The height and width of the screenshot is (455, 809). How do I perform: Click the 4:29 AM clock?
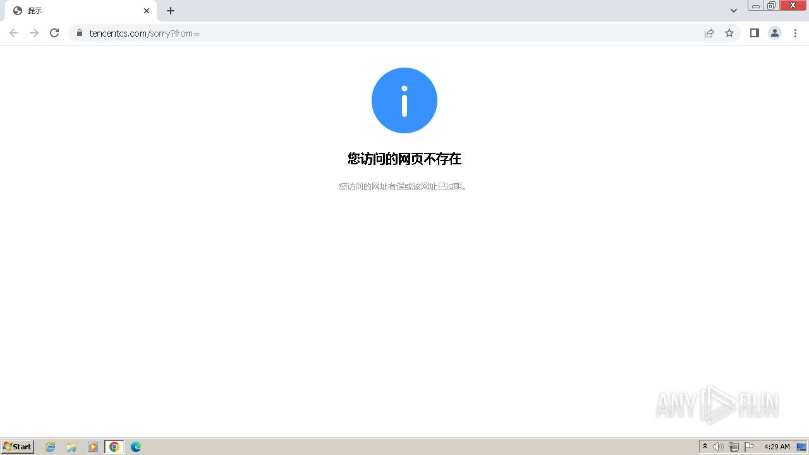pos(777,447)
